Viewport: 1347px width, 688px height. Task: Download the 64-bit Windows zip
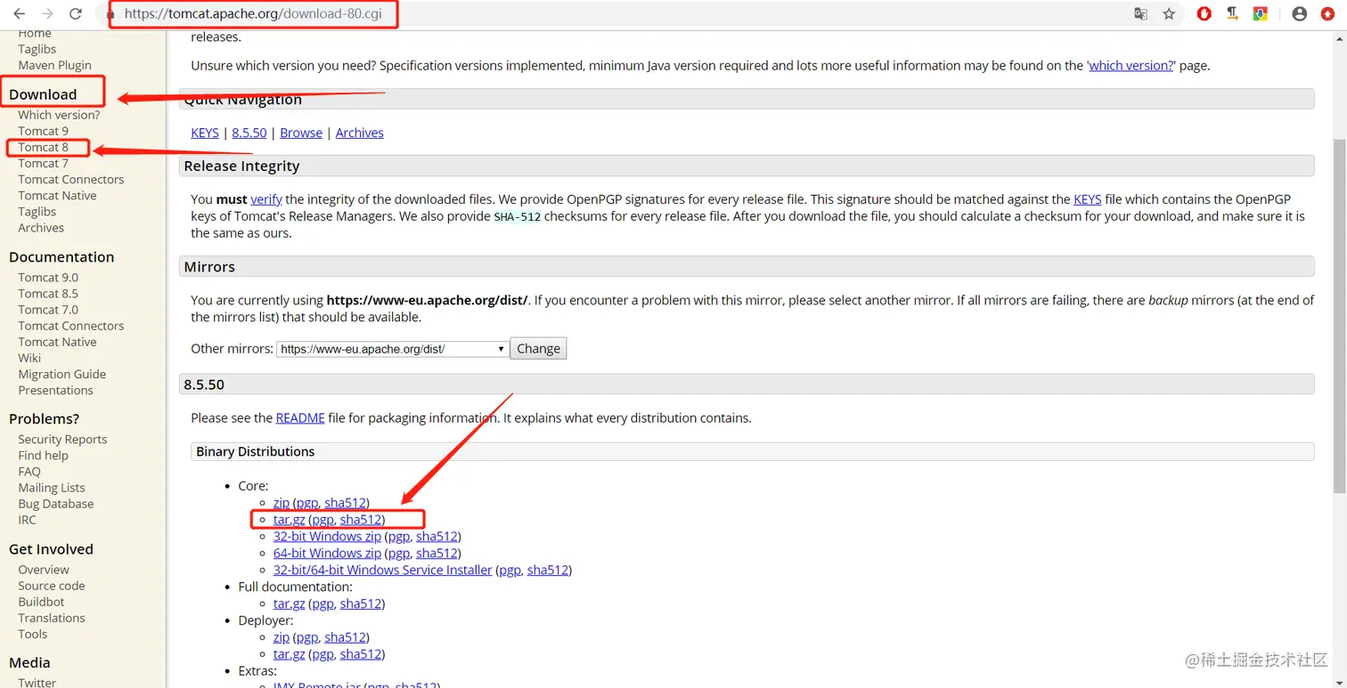point(327,554)
